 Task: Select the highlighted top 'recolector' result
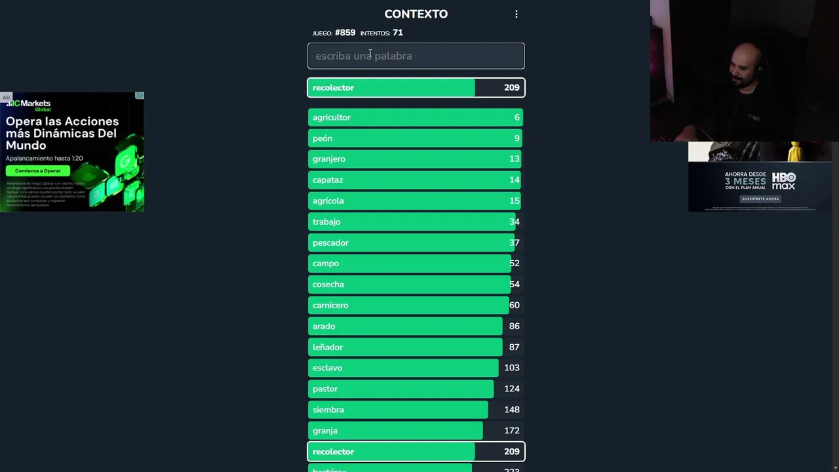(x=416, y=88)
